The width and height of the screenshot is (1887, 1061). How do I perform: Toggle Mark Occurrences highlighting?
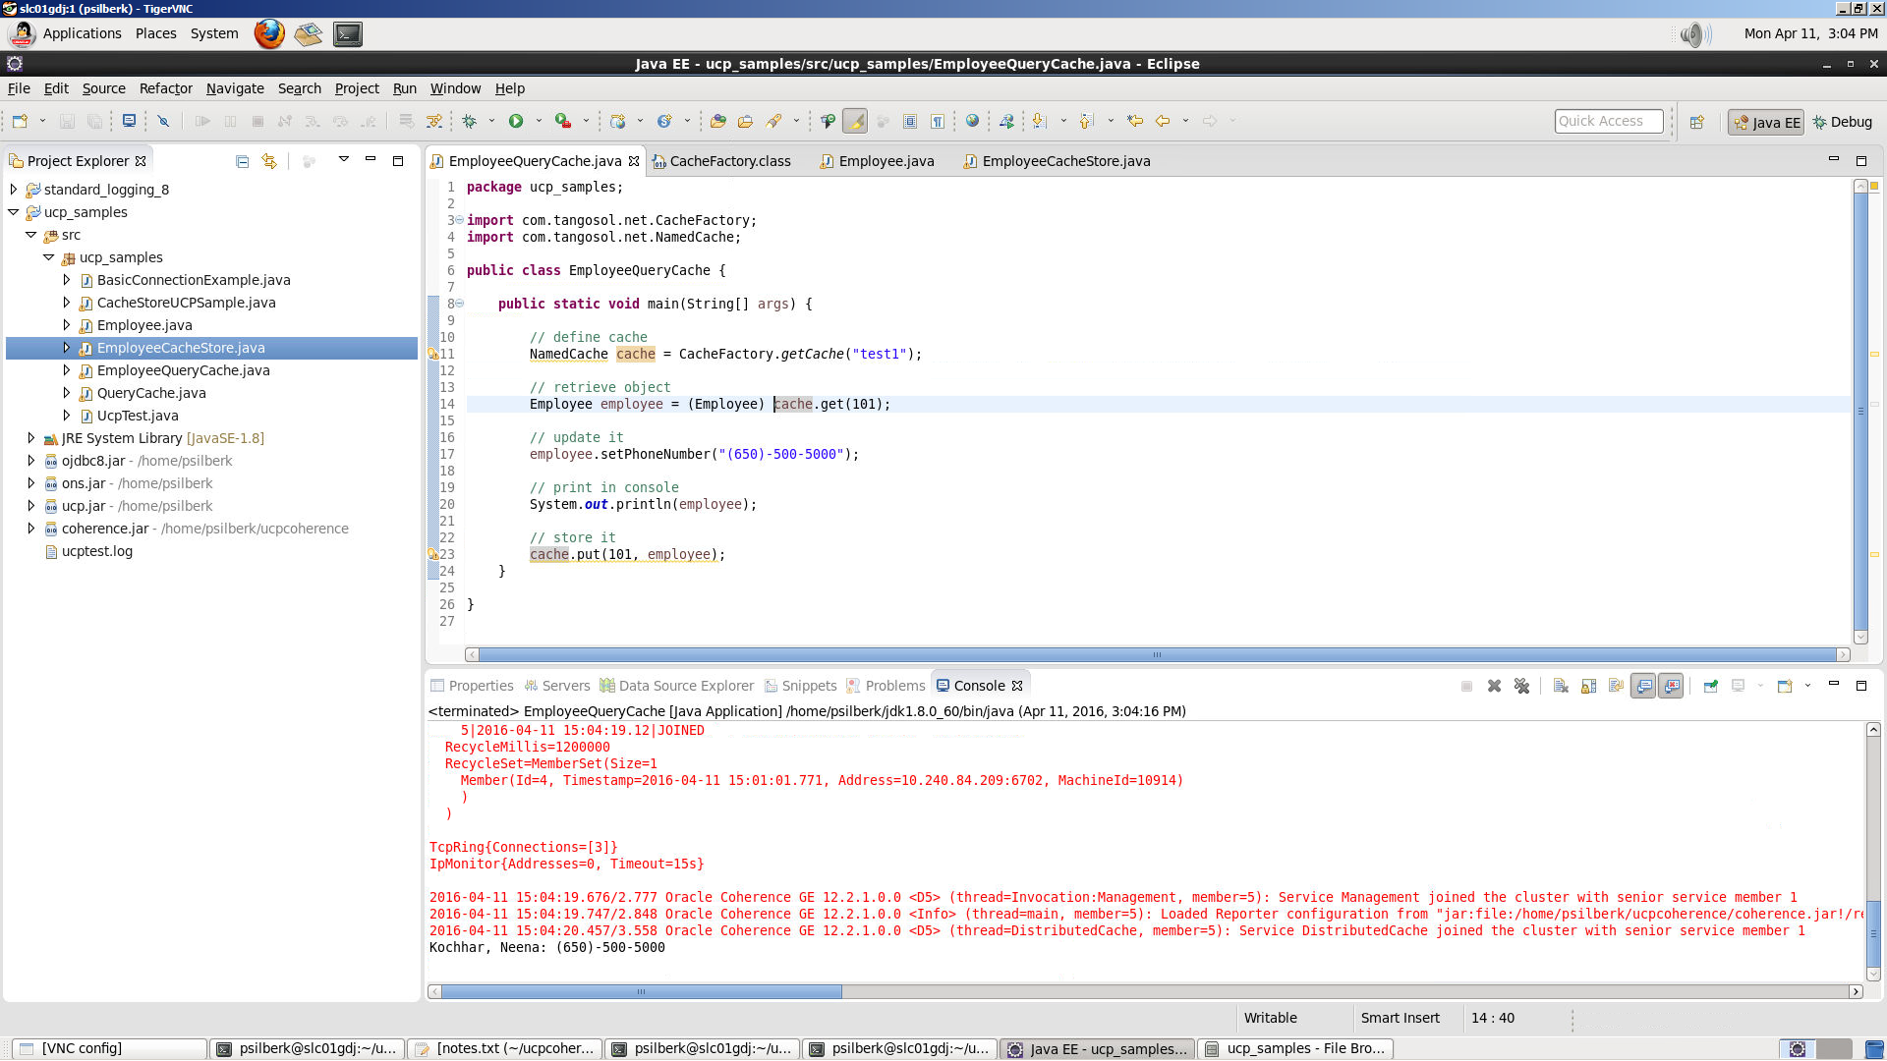point(854,121)
